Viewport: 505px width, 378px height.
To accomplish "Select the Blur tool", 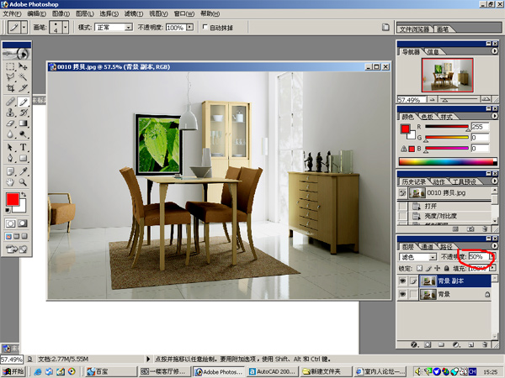I will click(10, 134).
